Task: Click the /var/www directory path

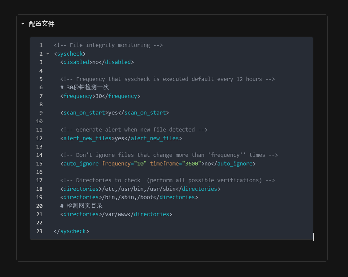Action: (113, 214)
